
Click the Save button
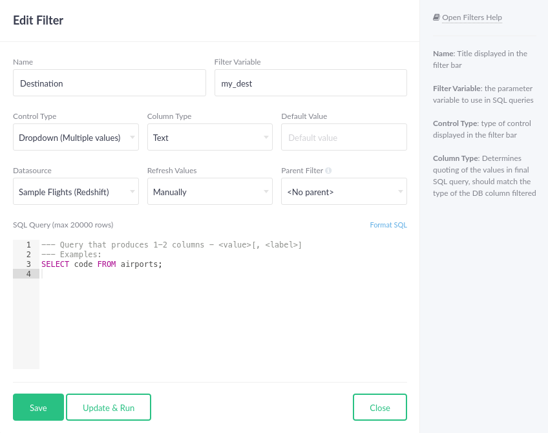[x=38, y=407]
